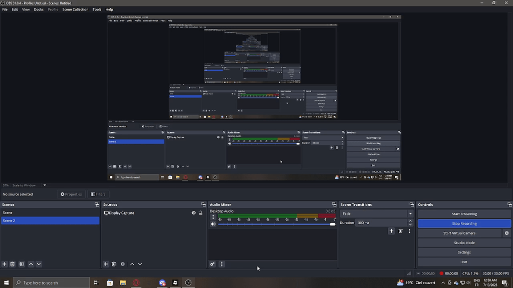Mute Desktop Audio with the speaker icon

pos(212,223)
